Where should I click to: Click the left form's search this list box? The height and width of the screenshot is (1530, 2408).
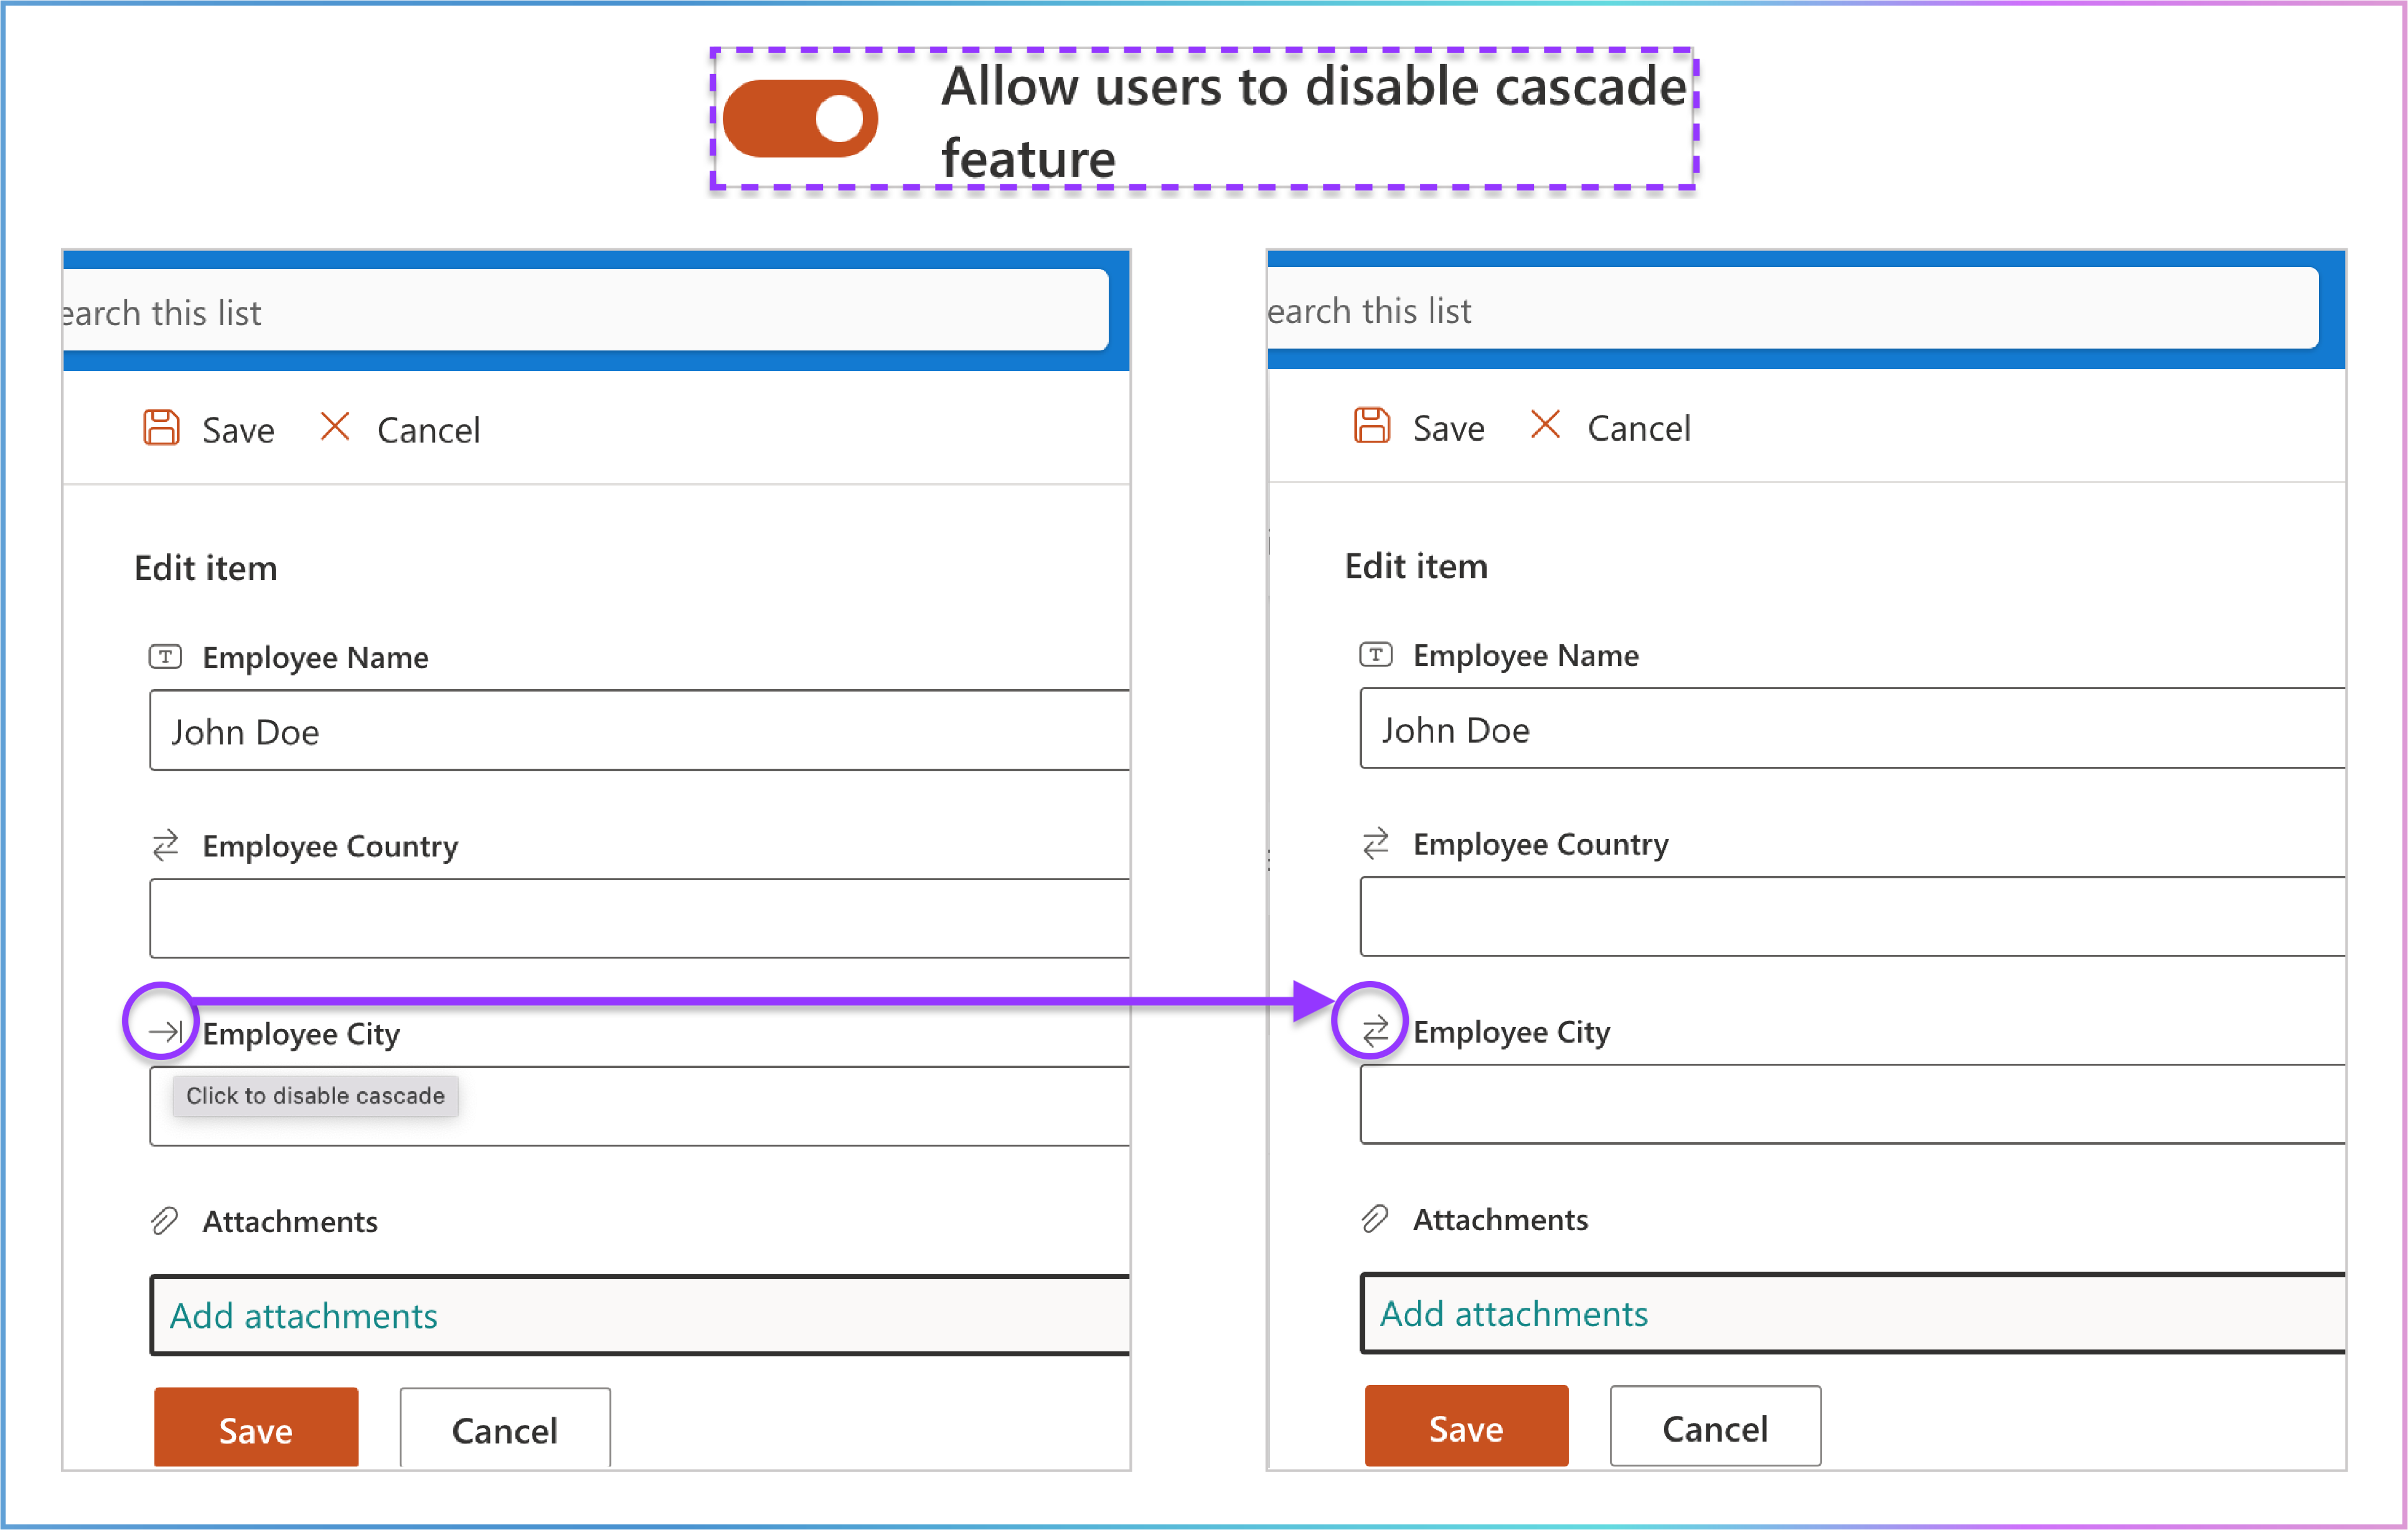[585, 311]
